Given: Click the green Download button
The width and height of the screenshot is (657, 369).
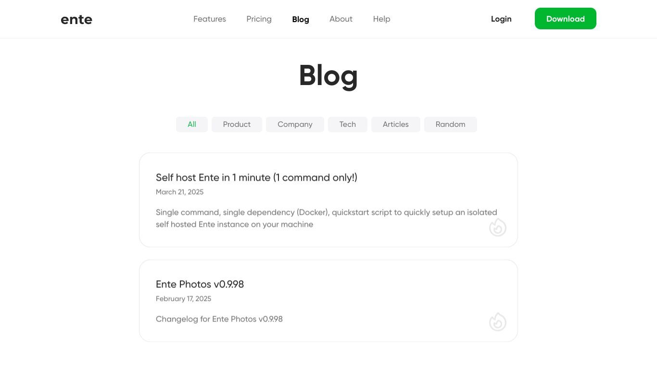Looking at the screenshot, I should (x=566, y=18).
